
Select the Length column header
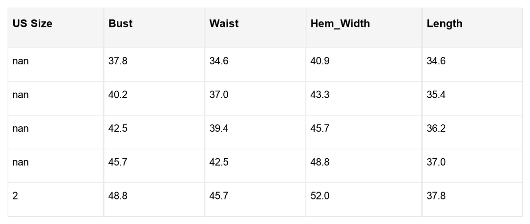[x=445, y=24]
